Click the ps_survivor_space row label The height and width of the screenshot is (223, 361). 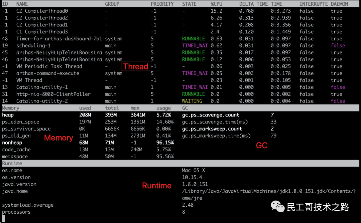[x=26, y=129]
